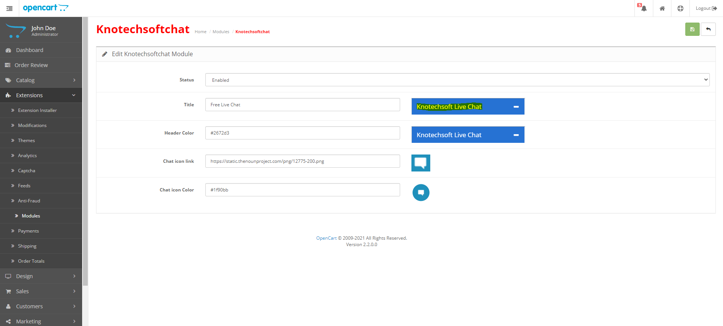
Task: Click the Marketing share icon
Action: (8, 321)
